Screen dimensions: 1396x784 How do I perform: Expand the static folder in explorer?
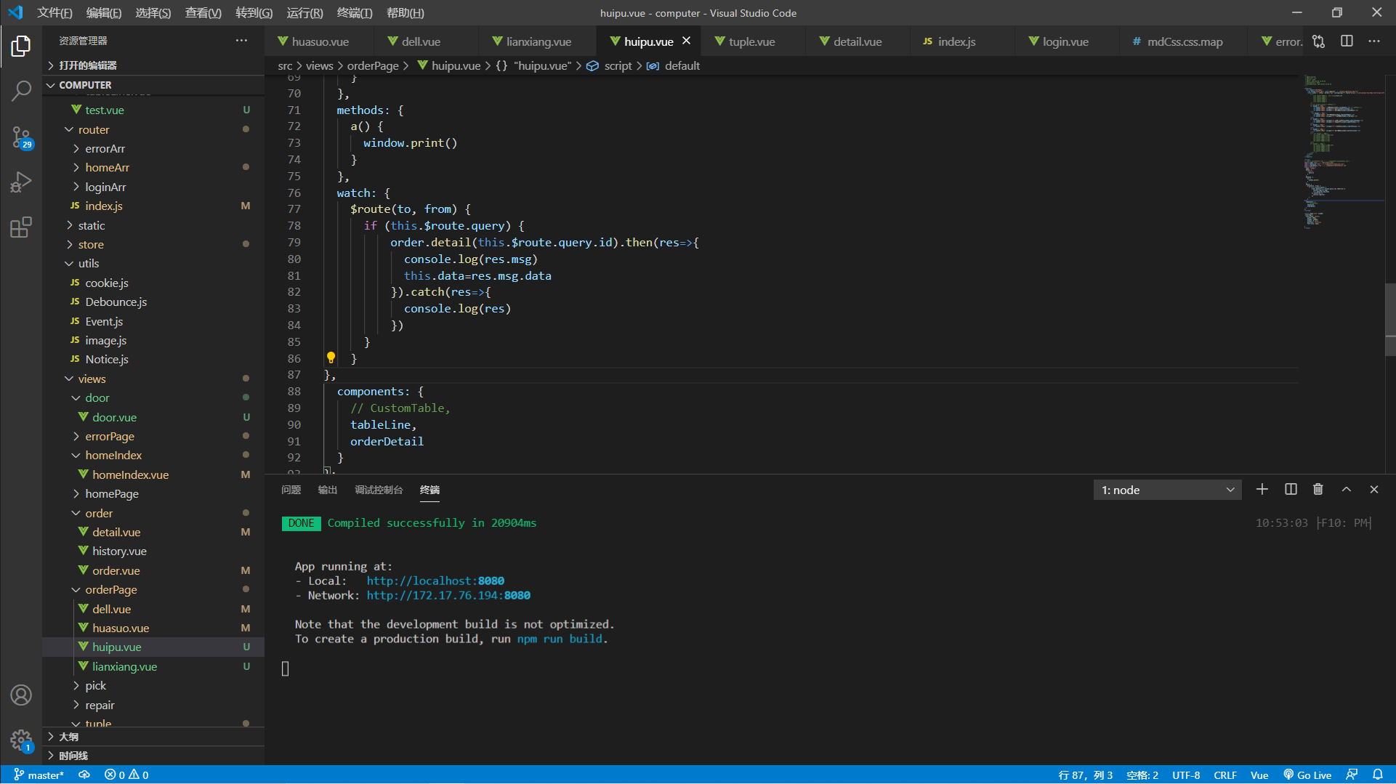point(92,225)
